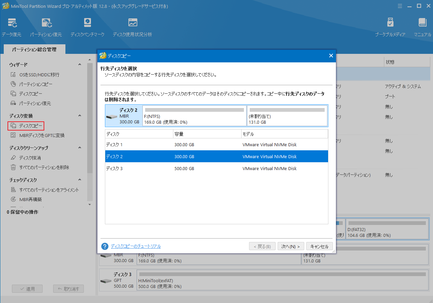Open the マニュアル icon
The image size is (433, 303).
pyautogui.click(x=422, y=23)
